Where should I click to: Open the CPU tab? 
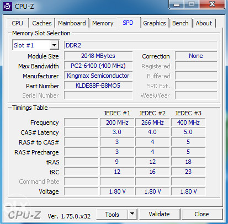pos(17,23)
